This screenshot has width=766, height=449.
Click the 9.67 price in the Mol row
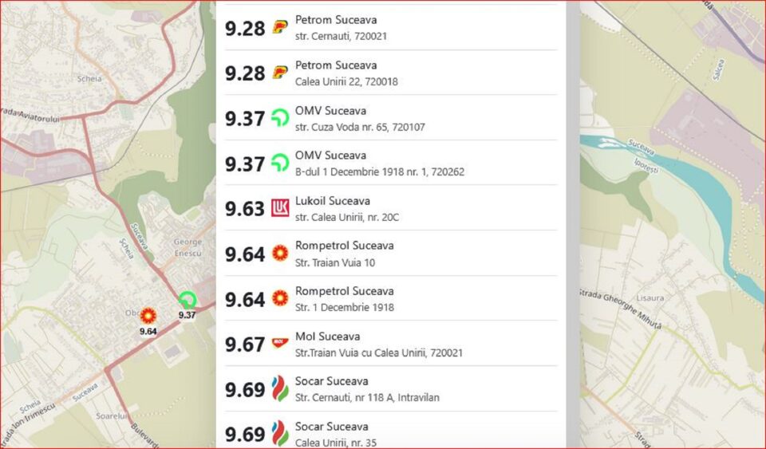tap(244, 345)
